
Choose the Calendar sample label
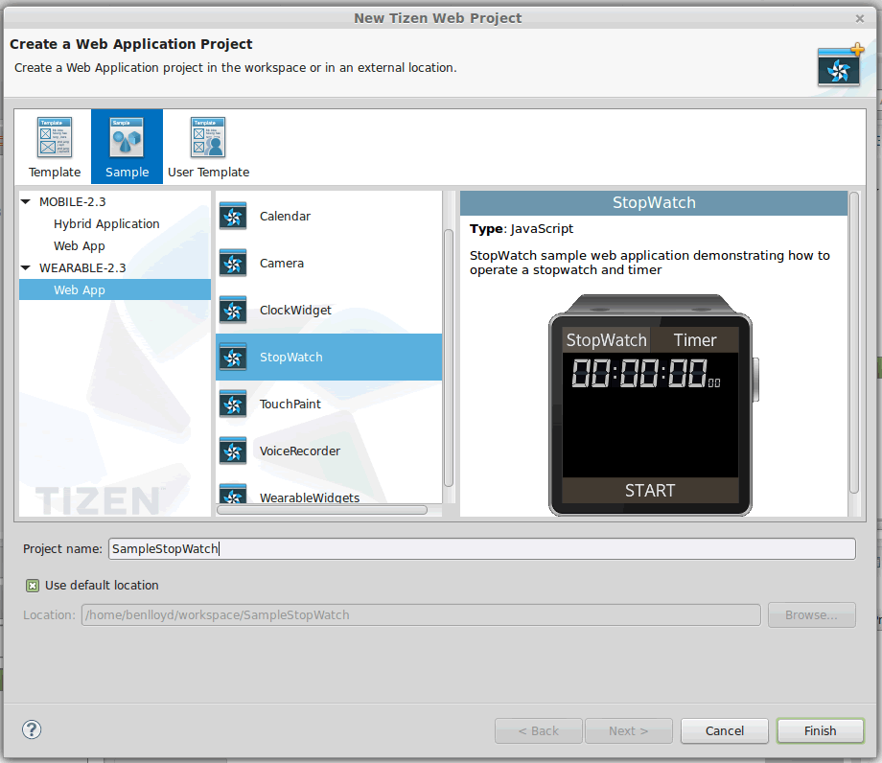(285, 217)
